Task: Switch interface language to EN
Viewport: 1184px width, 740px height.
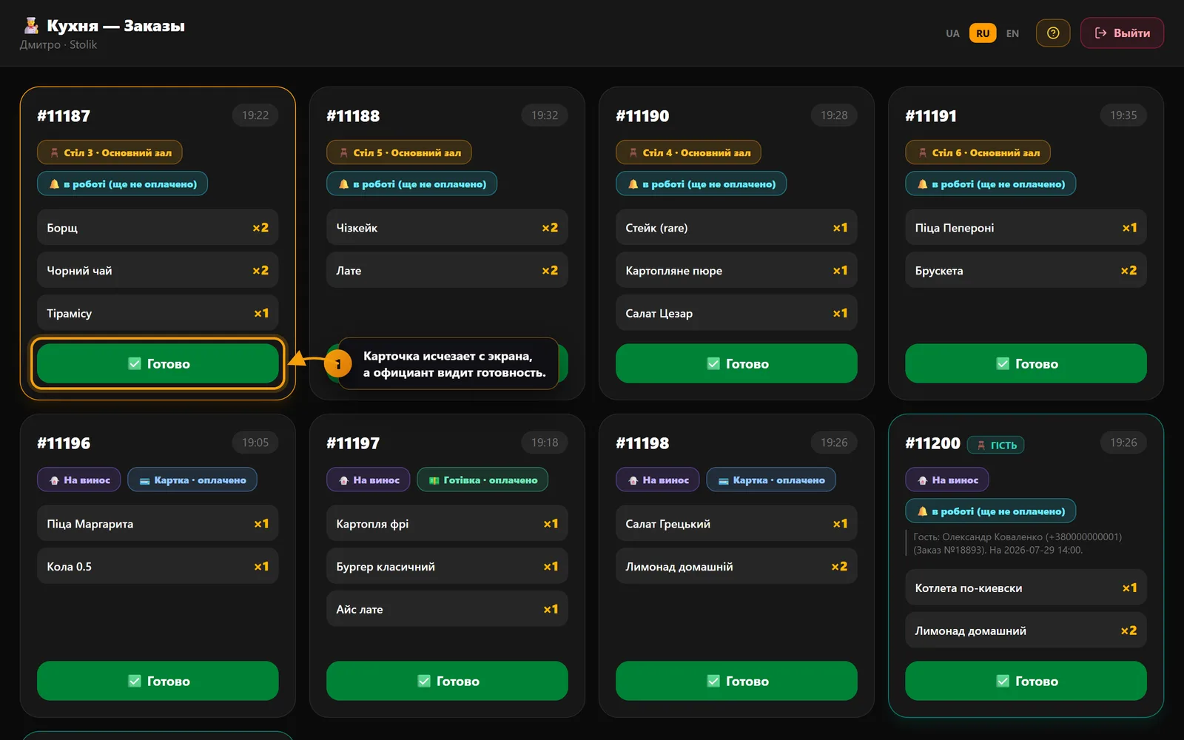Action: 1012,33
